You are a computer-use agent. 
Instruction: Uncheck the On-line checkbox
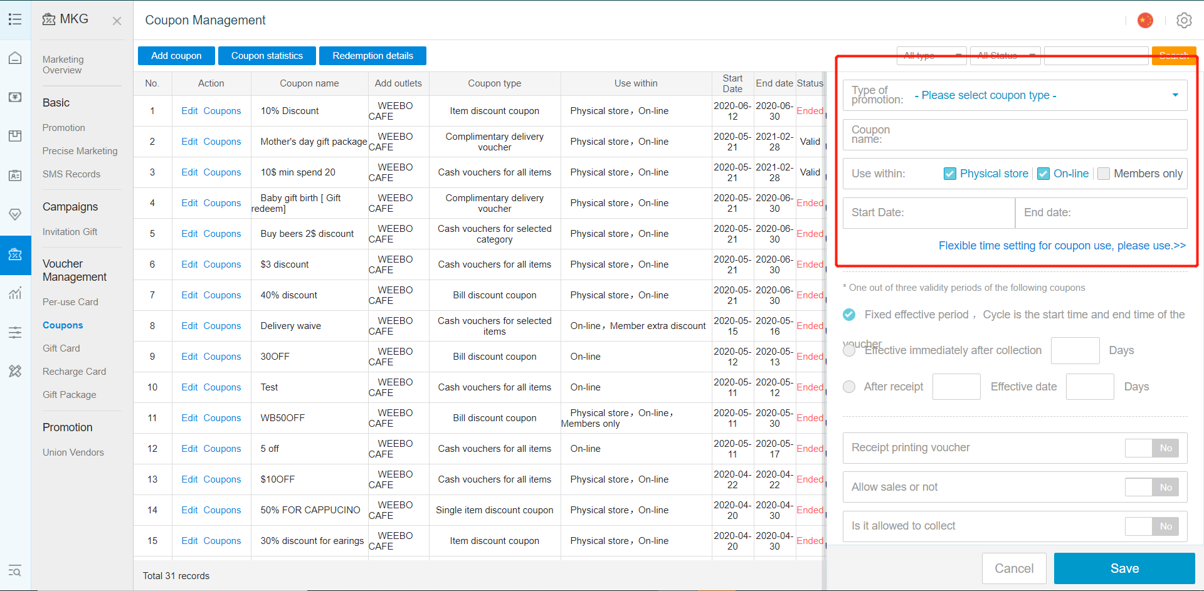1043,174
